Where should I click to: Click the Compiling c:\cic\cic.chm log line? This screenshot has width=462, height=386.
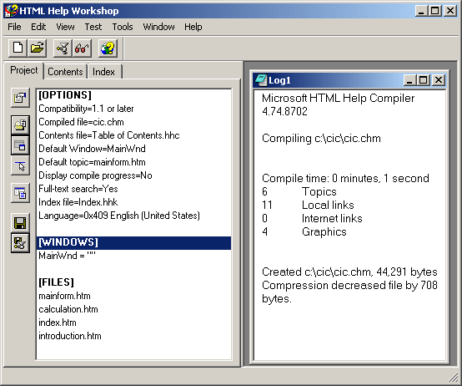321,139
